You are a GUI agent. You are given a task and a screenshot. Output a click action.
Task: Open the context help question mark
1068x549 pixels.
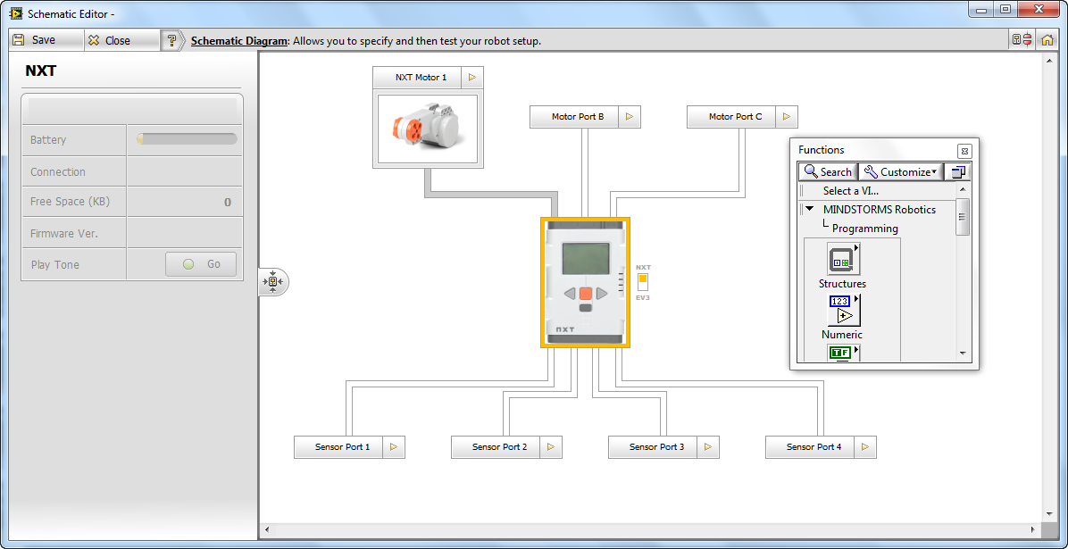[x=171, y=41]
